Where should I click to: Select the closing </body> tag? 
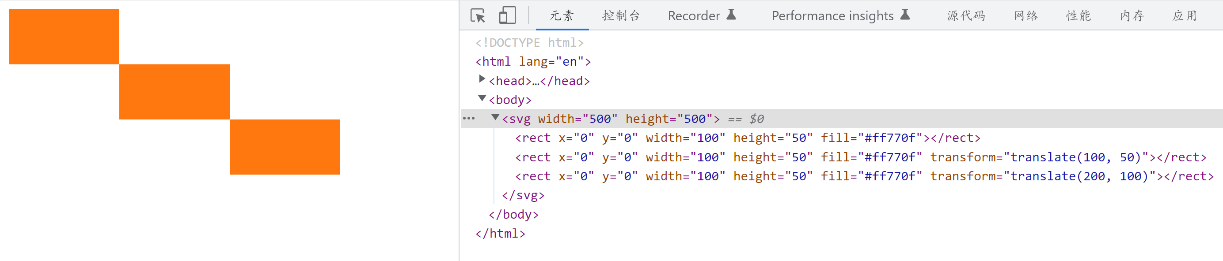514,215
